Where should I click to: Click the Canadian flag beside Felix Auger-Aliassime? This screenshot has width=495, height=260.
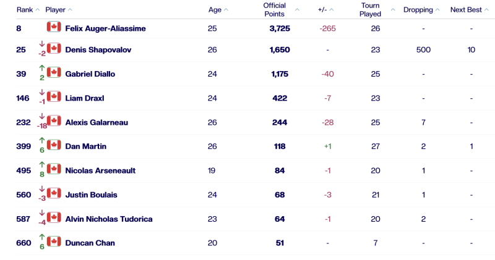[x=54, y=27]
